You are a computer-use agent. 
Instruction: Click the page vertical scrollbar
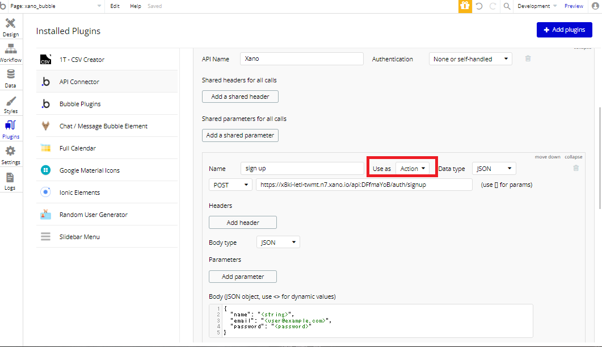[600, 157]
